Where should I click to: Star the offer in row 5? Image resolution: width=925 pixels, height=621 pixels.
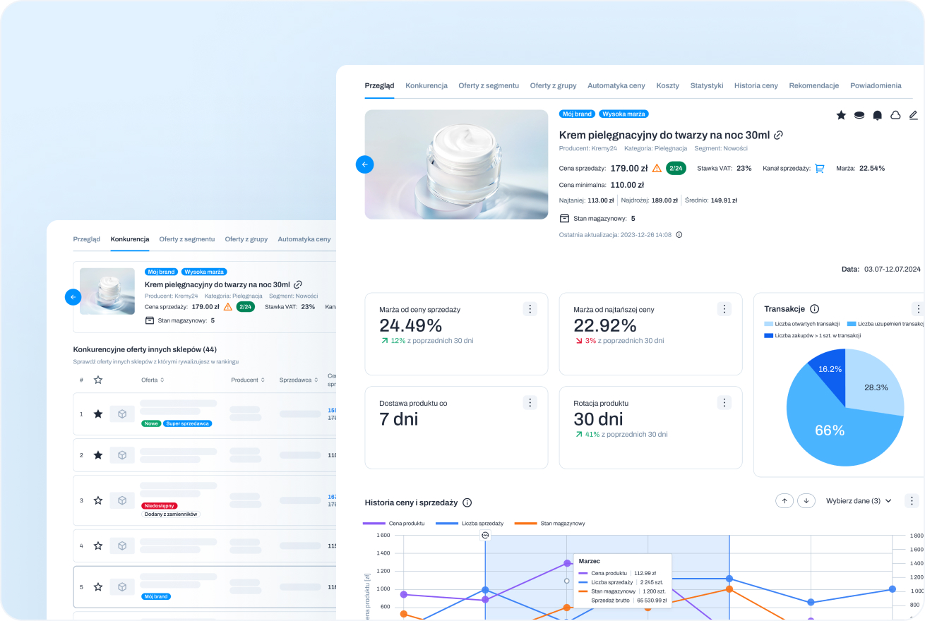click(x=98, y=586)
